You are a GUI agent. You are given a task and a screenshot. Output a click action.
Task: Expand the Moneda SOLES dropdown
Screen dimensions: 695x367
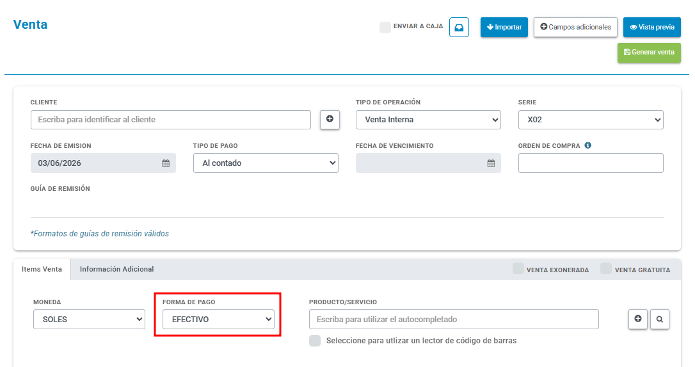[x=89, y=319]
